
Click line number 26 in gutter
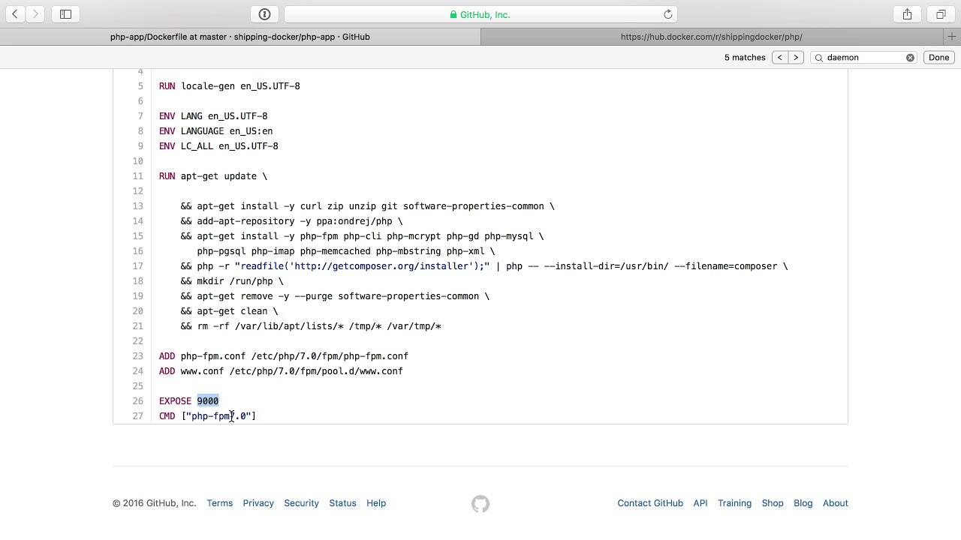click(137, 401)
